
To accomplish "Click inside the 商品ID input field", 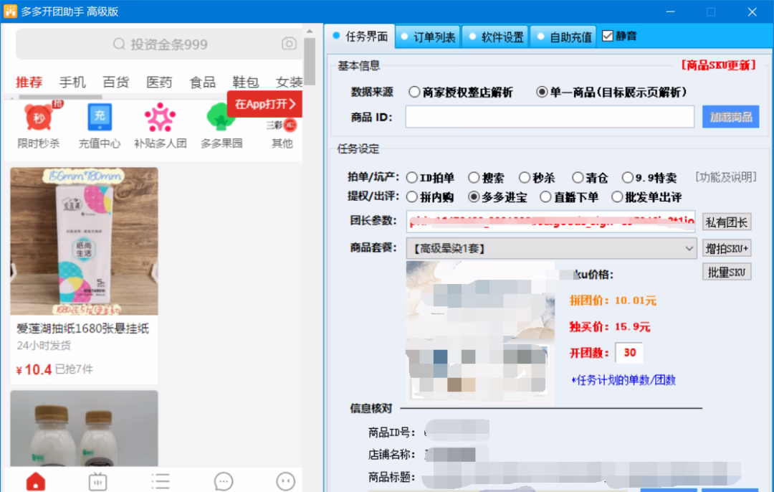I will (x=550, y=115).
